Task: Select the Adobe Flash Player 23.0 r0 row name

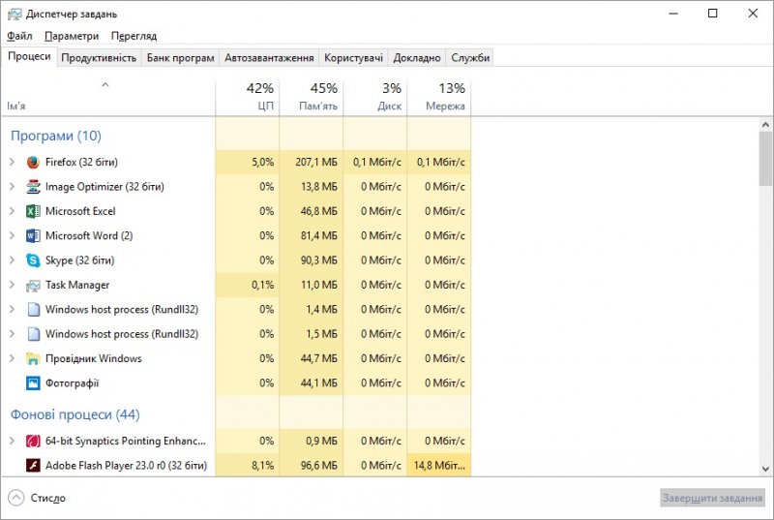Action: tap(126, 465)
